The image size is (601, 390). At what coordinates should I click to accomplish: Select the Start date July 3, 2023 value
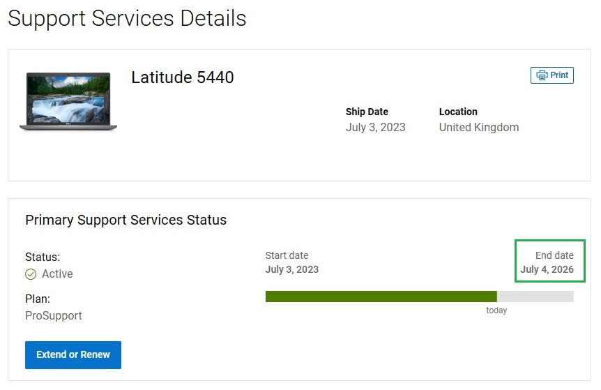tap(292, 269)
